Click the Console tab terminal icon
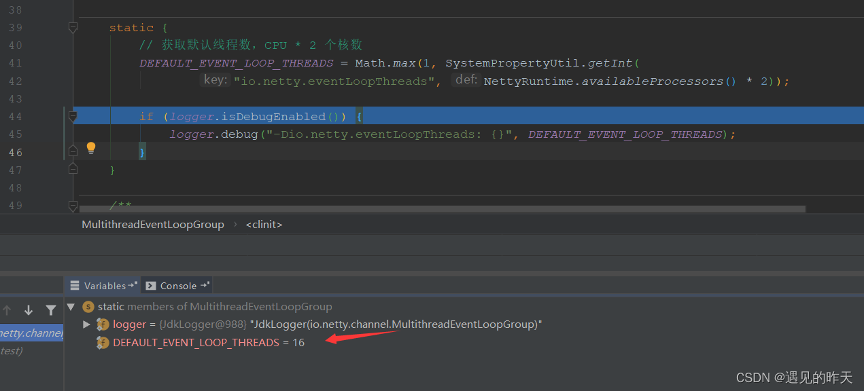 [x=151, y=286]
